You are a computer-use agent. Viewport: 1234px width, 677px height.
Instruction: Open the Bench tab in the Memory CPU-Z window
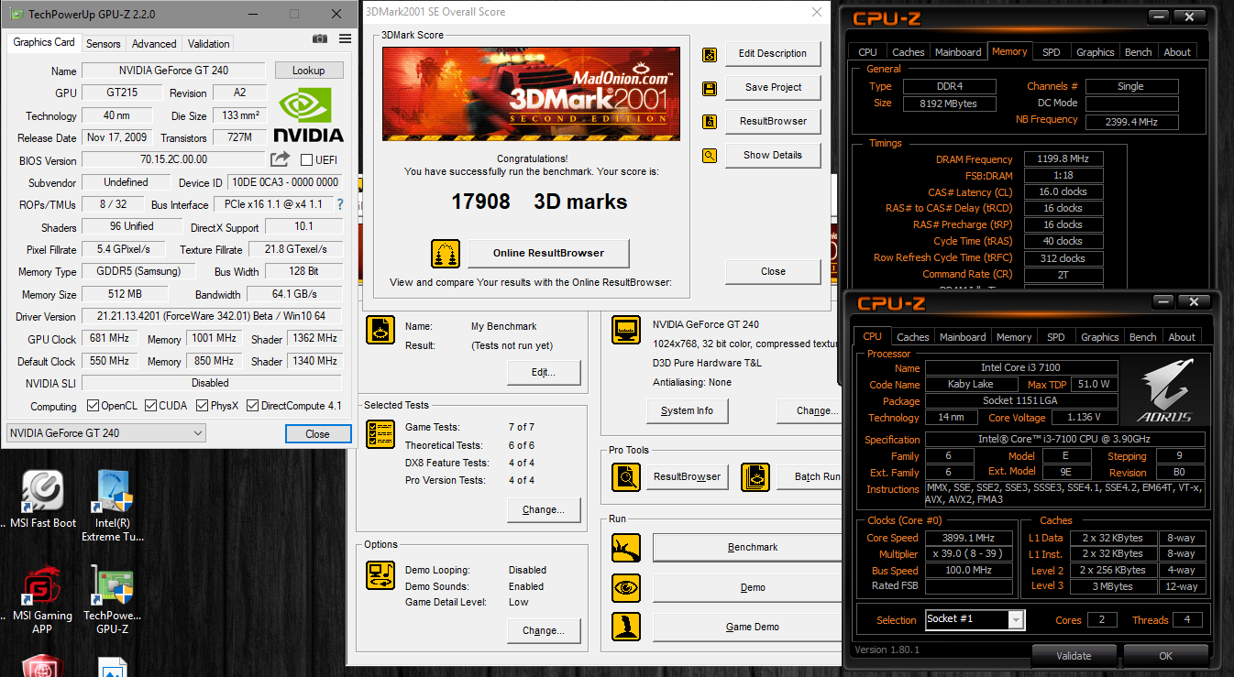click(1138, 52)
